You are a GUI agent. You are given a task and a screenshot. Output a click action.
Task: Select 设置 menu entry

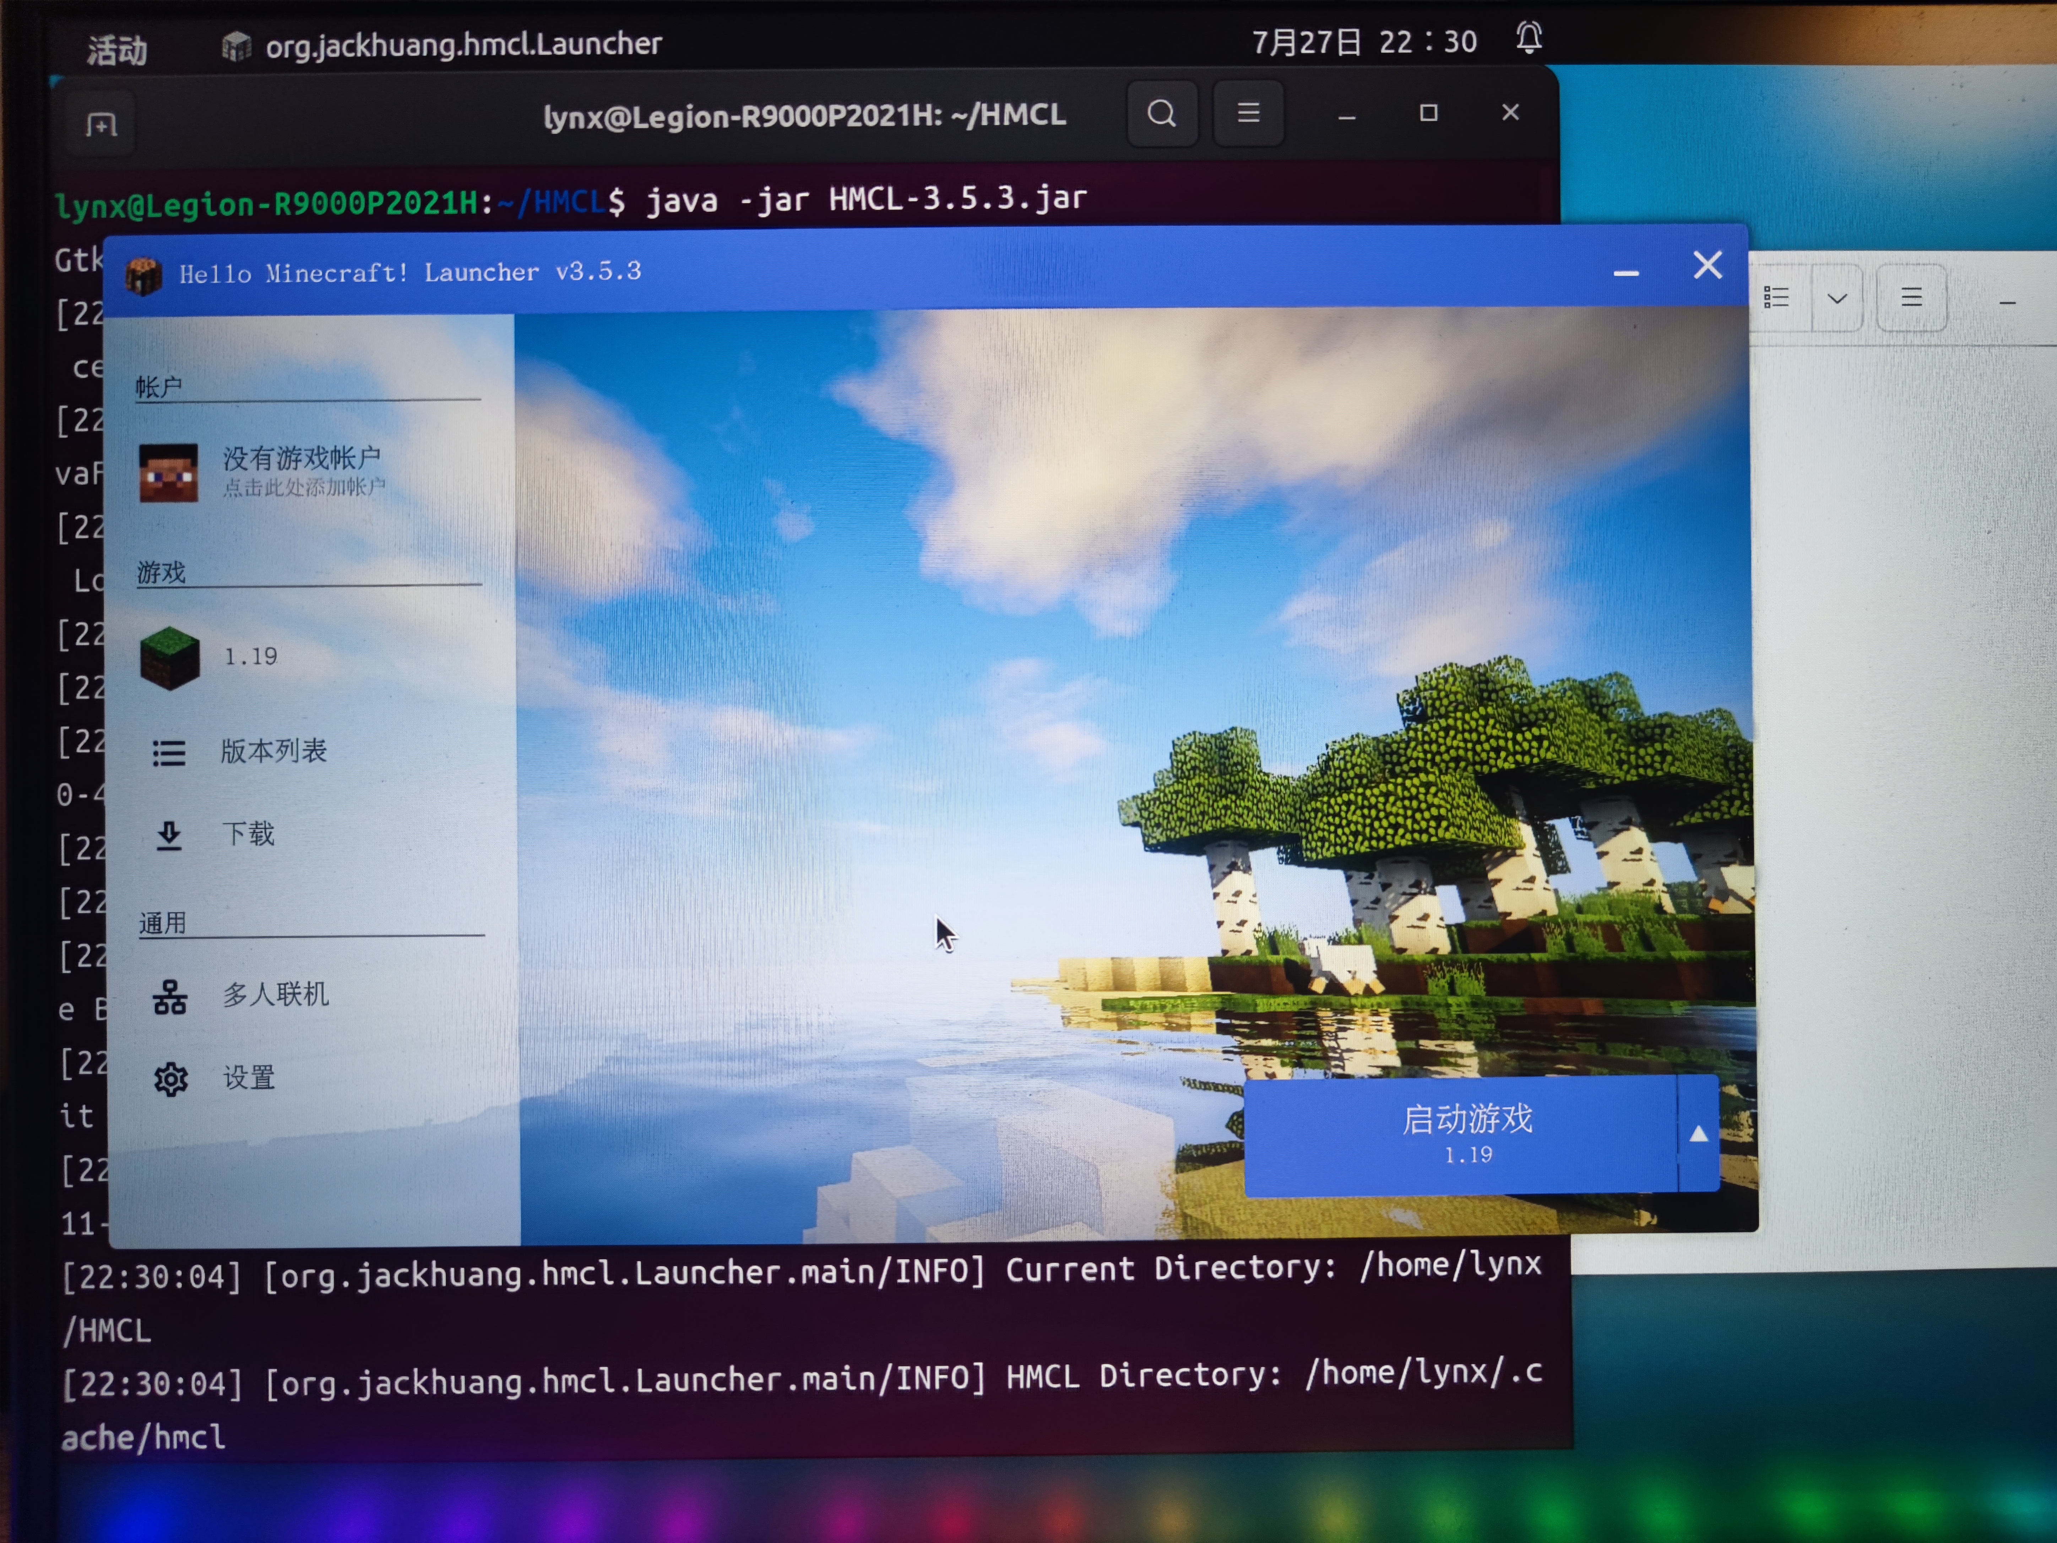pyautogui.click(x=249, y=1078)
